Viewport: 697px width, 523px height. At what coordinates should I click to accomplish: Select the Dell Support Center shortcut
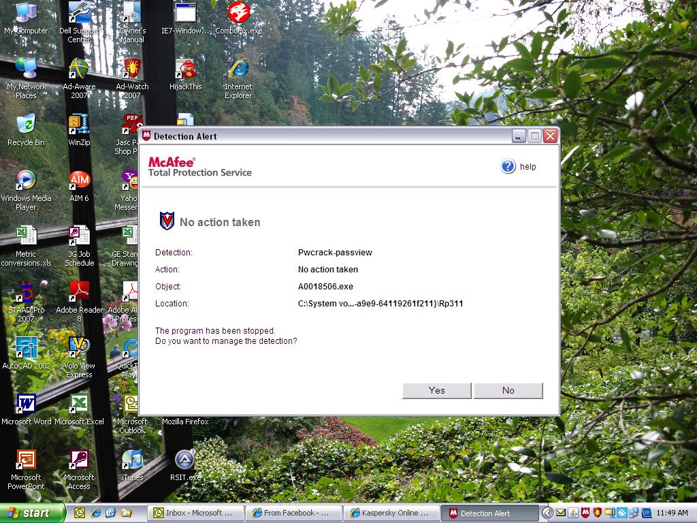click(79, 22)
